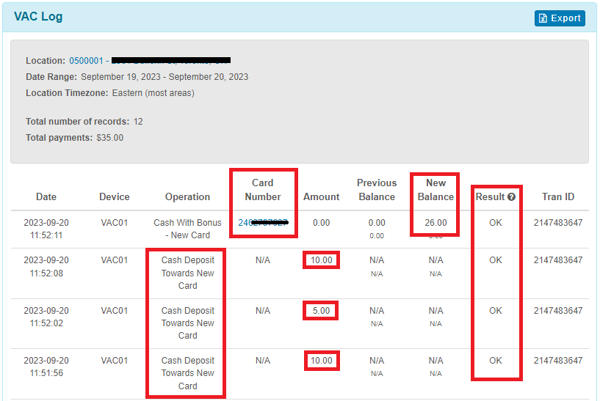Screen dimensions: 600x401
Task: Click the Export button
Action: 560,18
